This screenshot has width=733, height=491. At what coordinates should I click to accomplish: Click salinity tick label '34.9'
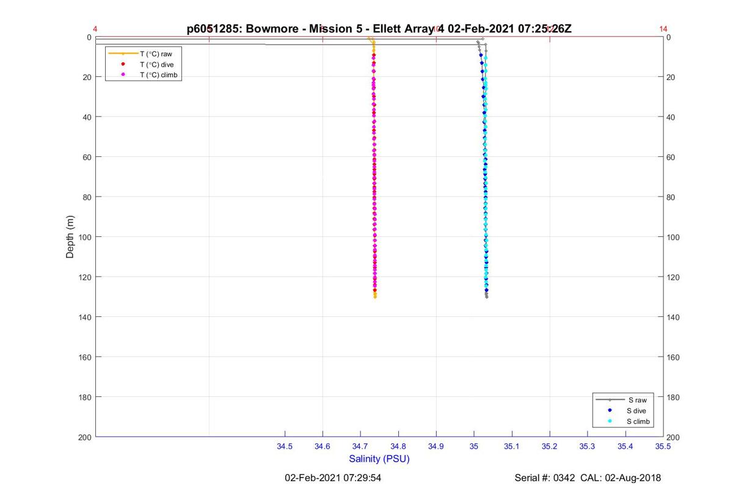point(436,446)
